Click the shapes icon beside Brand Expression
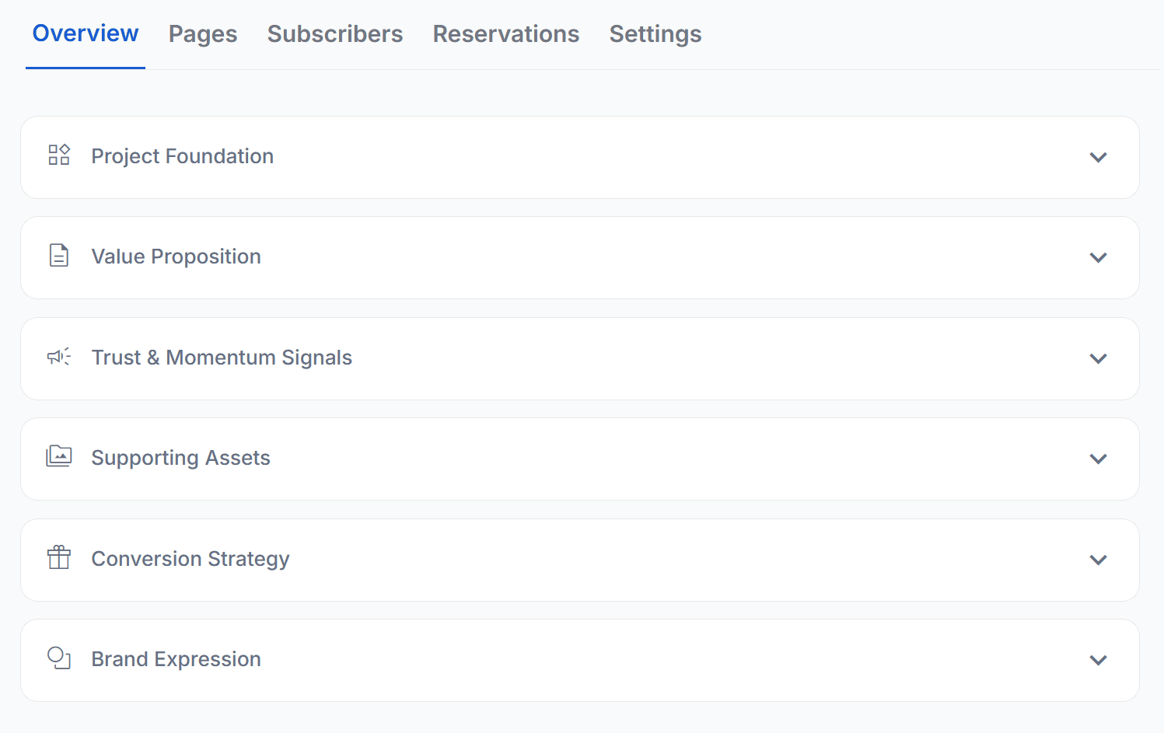Screen dimensions: 1164x733 pos(59,658)
